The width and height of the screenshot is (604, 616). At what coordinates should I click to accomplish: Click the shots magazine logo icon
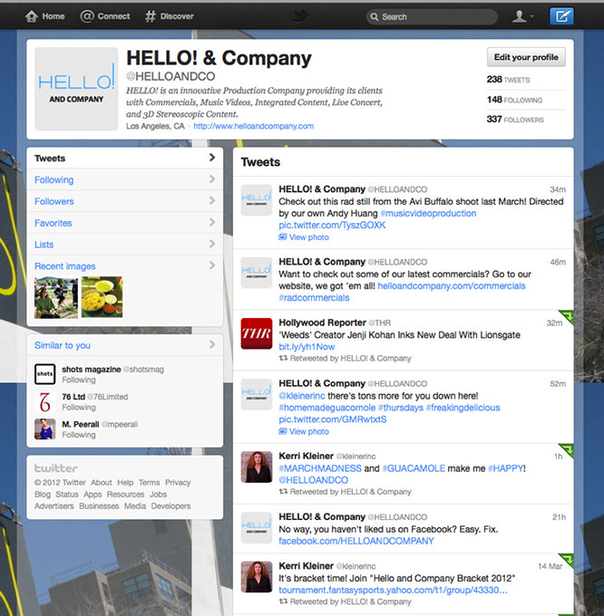click(44, 373)
